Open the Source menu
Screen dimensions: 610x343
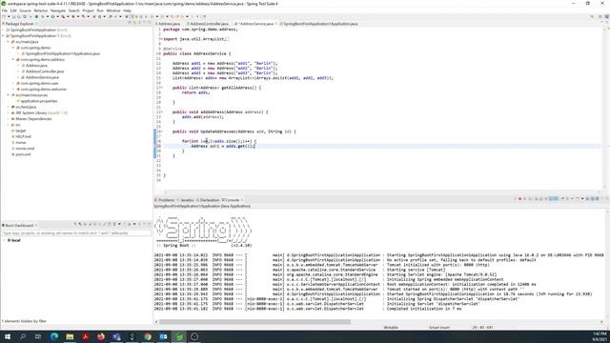pyautogui.click(x=26, y=10)
